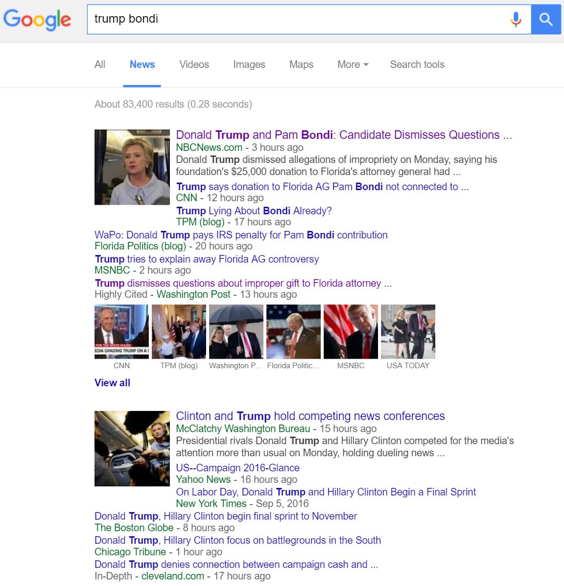Image resolution: width=564 pixels, height=586 pixels.
Task: Open the CNN article about Bondi donation
Action: point(322,187)
